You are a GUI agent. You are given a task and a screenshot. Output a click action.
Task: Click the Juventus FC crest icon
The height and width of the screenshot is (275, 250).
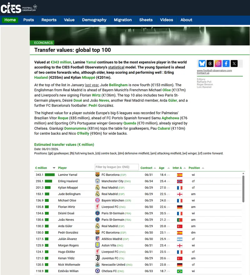click(97, 258)
